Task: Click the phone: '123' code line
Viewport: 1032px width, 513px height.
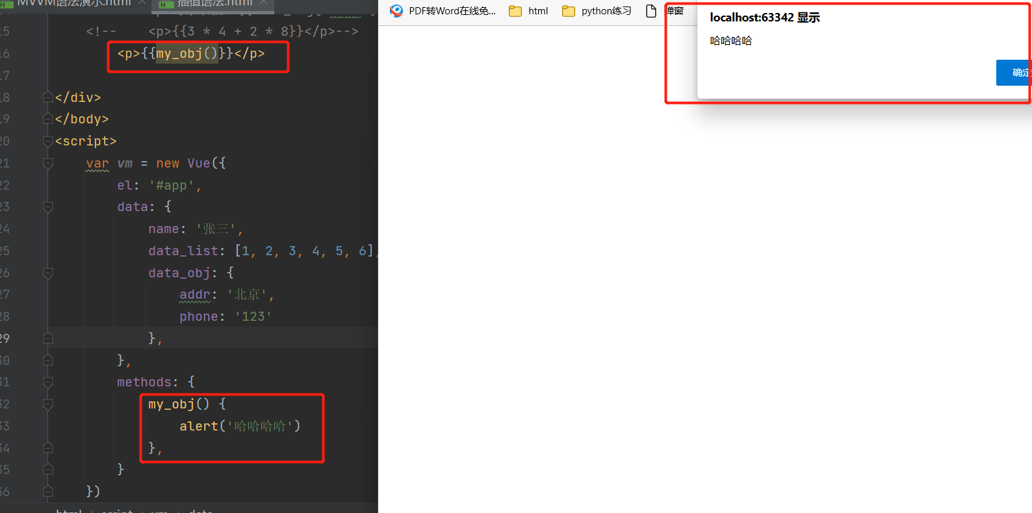Action: [226, 316]
